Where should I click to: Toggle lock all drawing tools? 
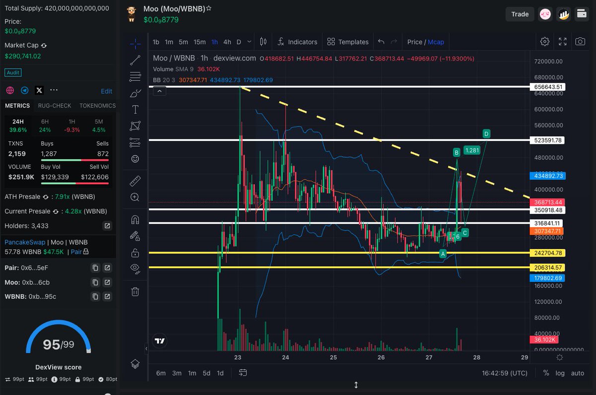(135, 253)
